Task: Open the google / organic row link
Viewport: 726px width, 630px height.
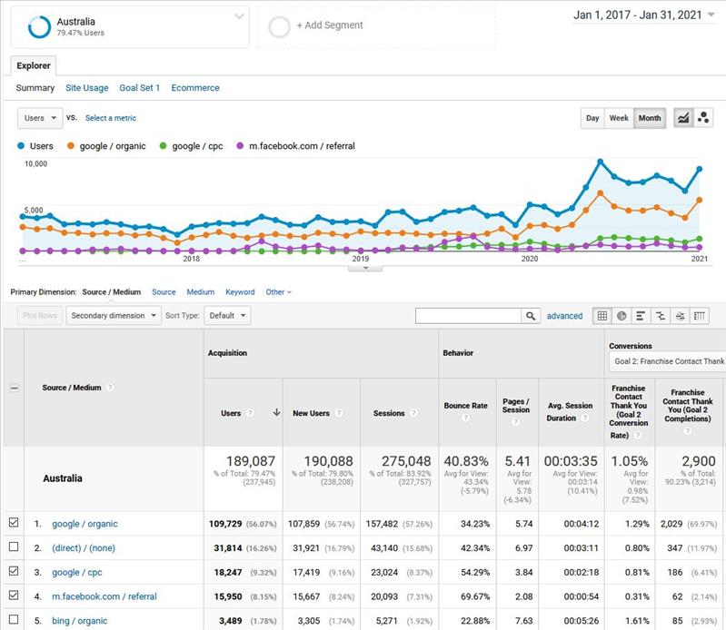Action: (85, 524)
